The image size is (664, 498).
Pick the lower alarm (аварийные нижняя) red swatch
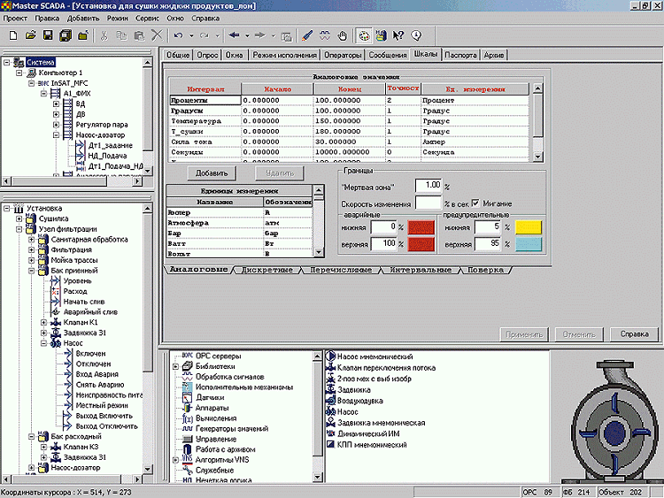[x=421, y=227]
